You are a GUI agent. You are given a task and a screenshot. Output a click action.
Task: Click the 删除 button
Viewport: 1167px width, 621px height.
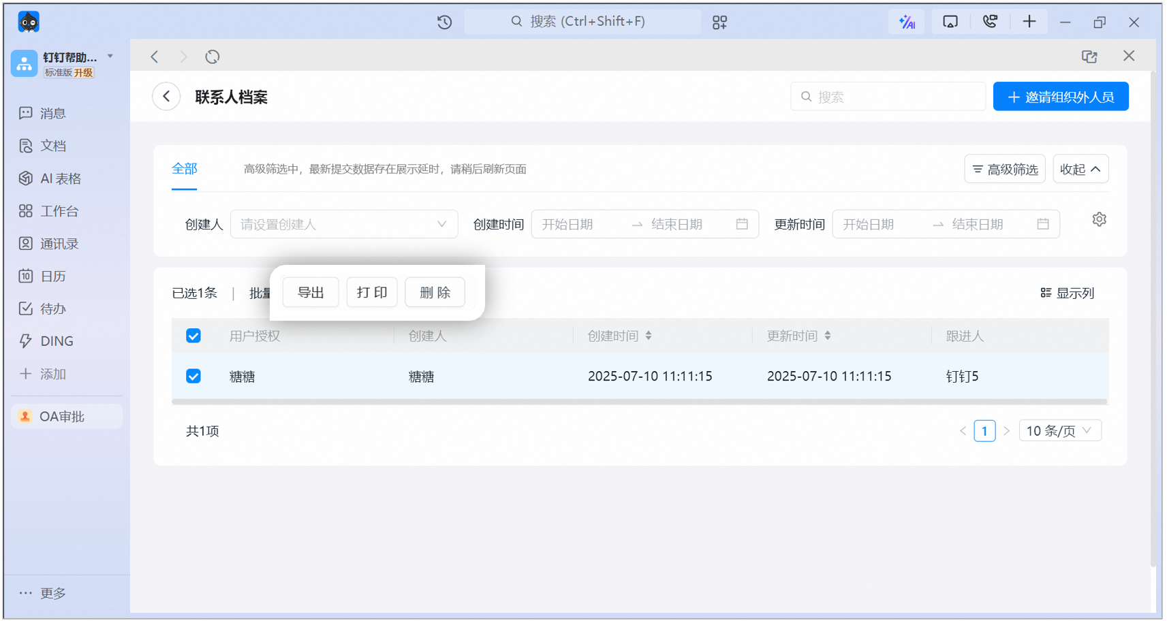coord(435,293)
